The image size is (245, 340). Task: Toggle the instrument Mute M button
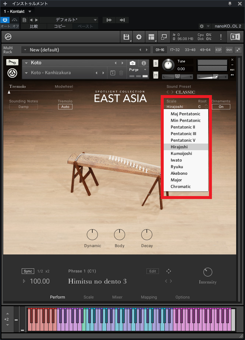[x=156, y=75]
